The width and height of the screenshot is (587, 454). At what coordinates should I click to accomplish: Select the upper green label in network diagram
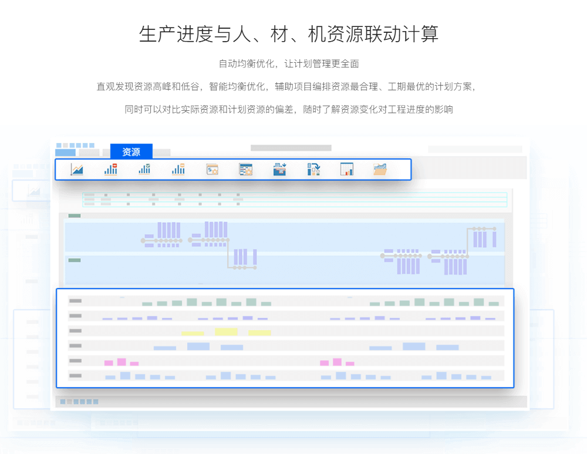[x=75, y=216]
